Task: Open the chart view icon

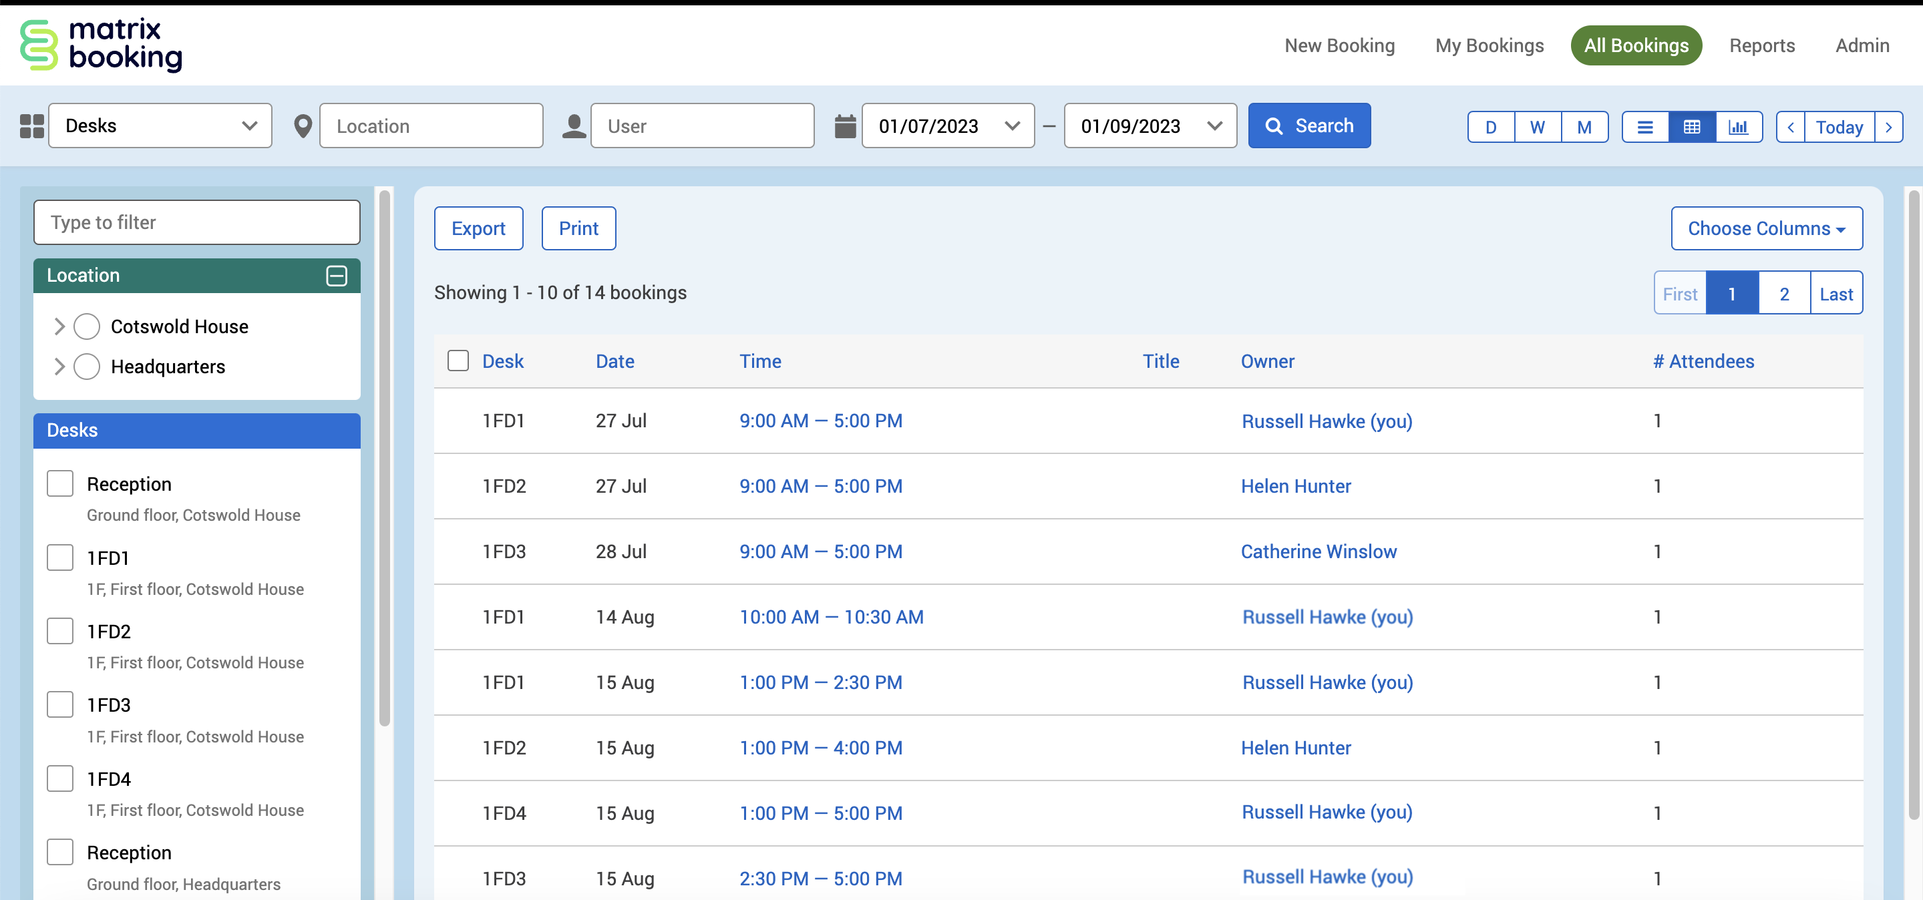Action: coord(1738,127)
